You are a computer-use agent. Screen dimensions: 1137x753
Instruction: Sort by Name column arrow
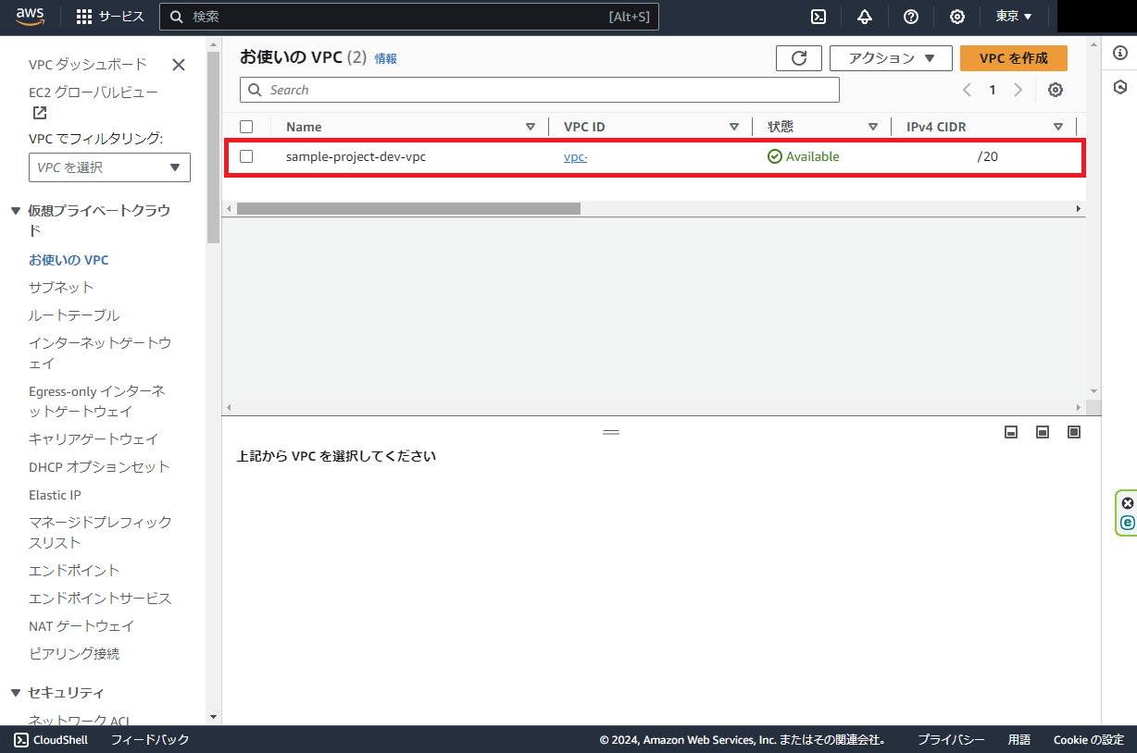pos(531,127)
